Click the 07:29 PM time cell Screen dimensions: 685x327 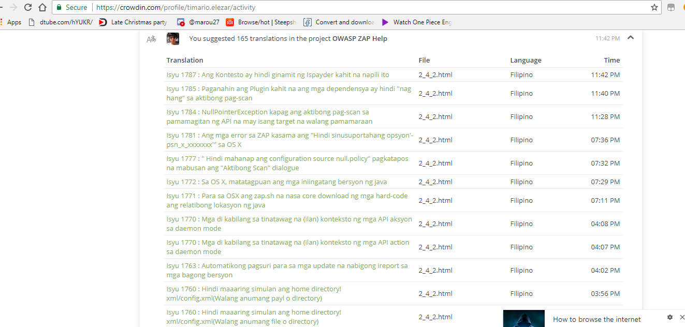tap(605, 182)
